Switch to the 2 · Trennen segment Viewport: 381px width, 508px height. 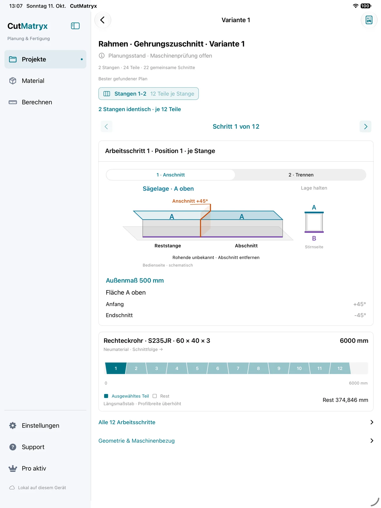(x=301, y=175)
